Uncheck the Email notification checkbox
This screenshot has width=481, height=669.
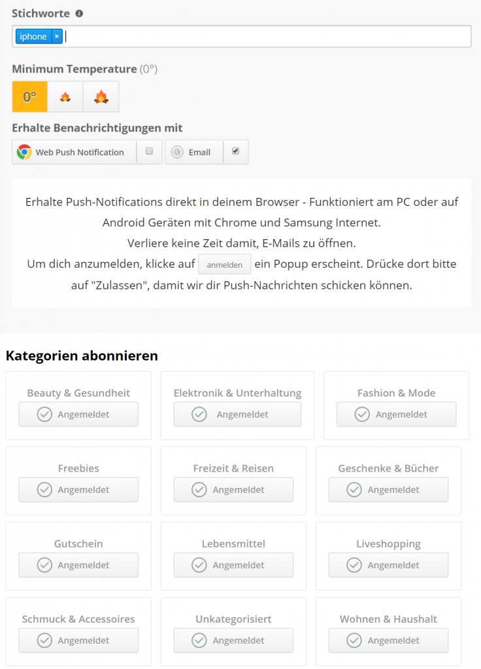[x=235, y=152]
